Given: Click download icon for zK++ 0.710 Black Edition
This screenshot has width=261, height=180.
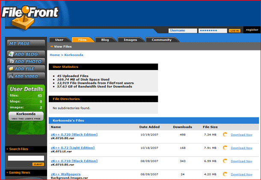Looking at the screenshot, I should (225, 161).
